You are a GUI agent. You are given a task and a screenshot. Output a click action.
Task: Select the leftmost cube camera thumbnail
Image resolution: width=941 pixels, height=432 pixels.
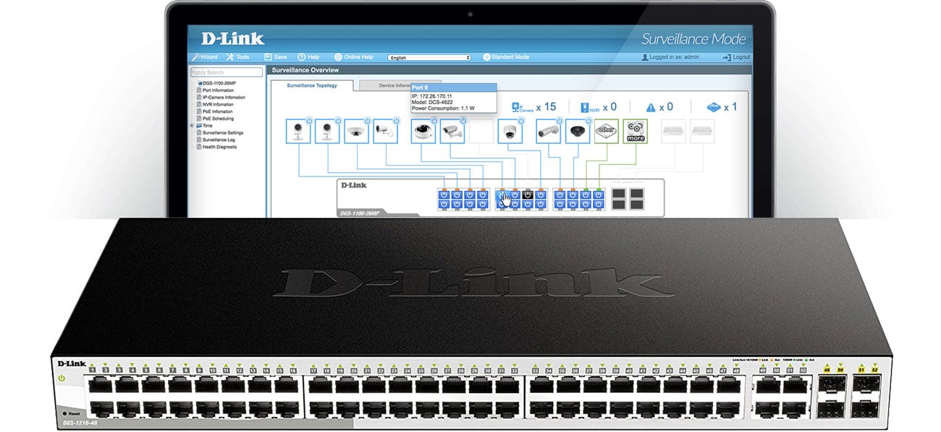(x=298, y=131)
